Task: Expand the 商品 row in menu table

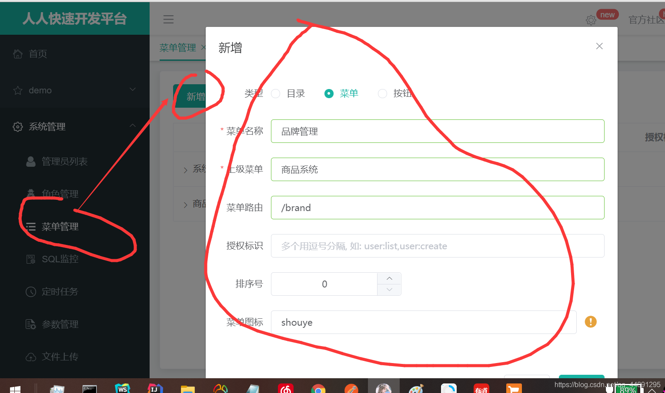Action: [185, 205]
